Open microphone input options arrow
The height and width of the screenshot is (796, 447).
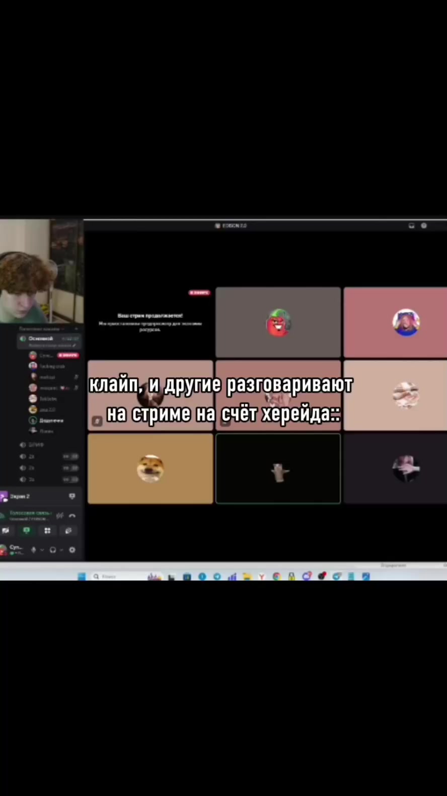(42, 550)
